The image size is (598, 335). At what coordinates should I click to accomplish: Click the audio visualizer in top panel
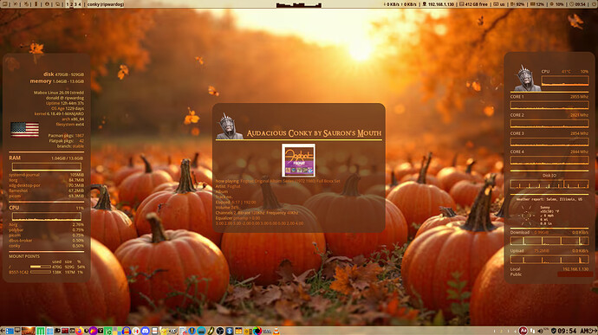point(299,4)
